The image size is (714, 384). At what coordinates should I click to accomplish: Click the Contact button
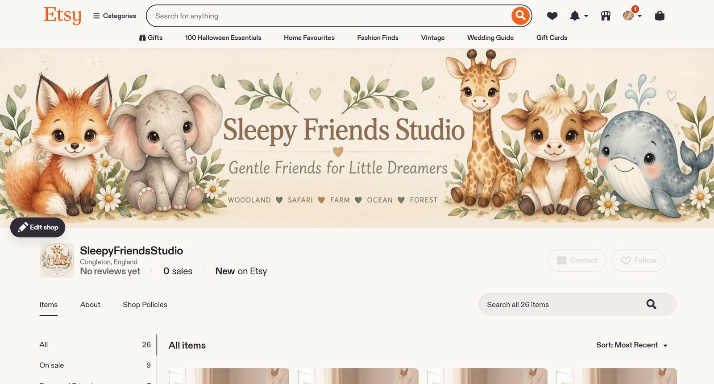pyautogui.click(x=577, y=260)
